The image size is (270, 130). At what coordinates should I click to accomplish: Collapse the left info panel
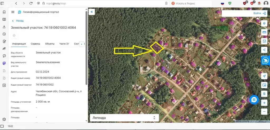click(92, 12)
